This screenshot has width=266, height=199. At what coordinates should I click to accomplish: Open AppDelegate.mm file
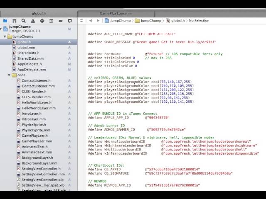[x=32, y=70]
